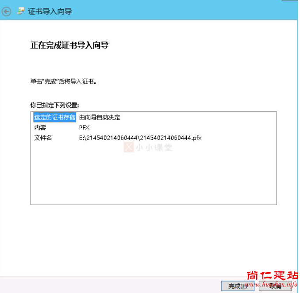Click the 正在完成证书导入向导 heading
The height and width of the screenshot is (293, 300).
tap(69, 45)
